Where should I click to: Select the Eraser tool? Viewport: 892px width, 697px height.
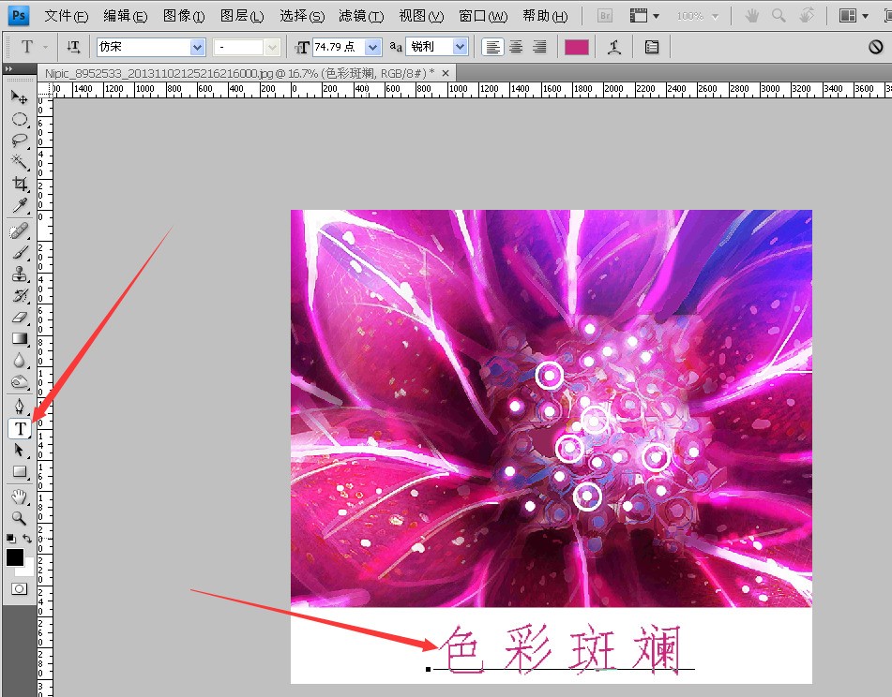click(x=20, y=318)
